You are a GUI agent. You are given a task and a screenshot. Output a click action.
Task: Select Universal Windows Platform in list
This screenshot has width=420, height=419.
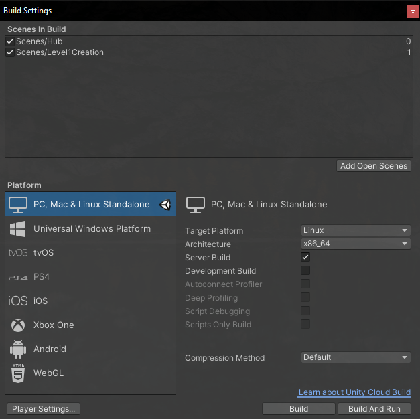[x=90, y=229]
